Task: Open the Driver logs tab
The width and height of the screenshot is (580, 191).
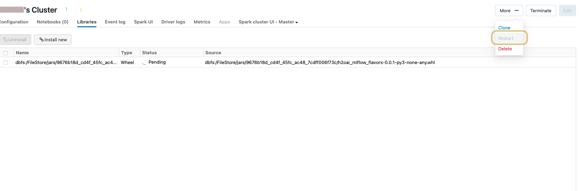Action: (x=173, y=22)
